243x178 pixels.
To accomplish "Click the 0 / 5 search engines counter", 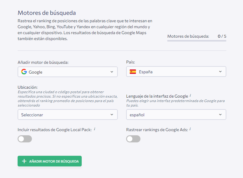I will pyautogui.click(x=222, y=36).
